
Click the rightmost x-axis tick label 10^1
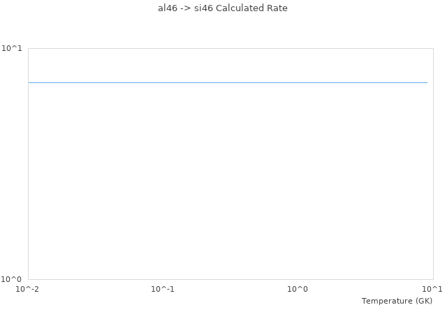click(433, 289)
